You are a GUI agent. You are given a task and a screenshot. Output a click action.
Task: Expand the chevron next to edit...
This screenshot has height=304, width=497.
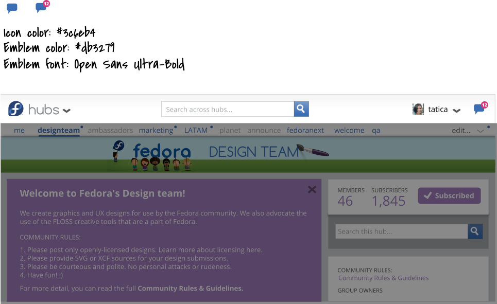[481, 131]
